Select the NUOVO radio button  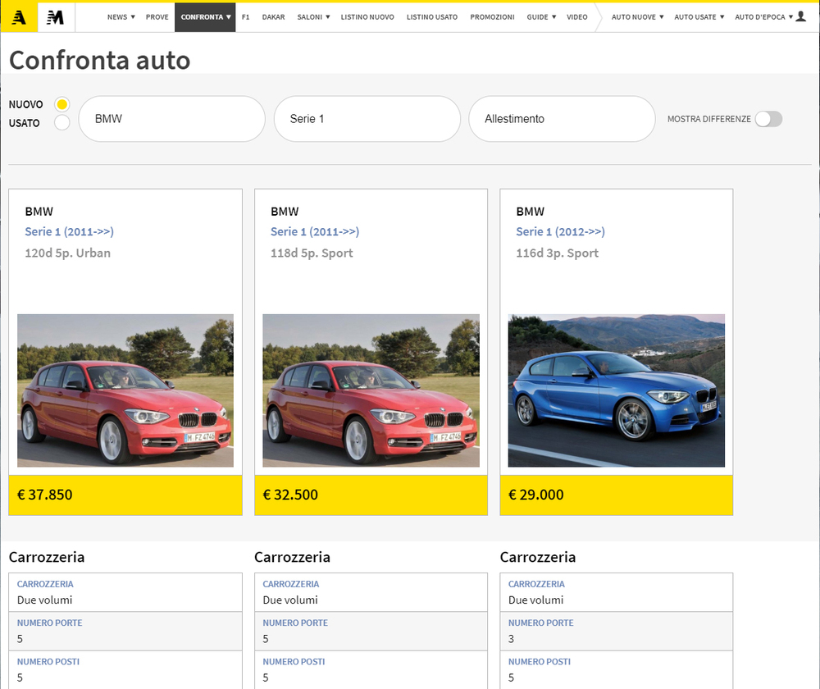click(x=62, y=104)
